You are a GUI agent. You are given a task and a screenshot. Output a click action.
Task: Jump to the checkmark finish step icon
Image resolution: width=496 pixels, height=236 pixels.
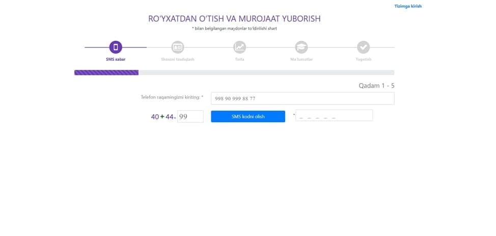tap(364, 47)
